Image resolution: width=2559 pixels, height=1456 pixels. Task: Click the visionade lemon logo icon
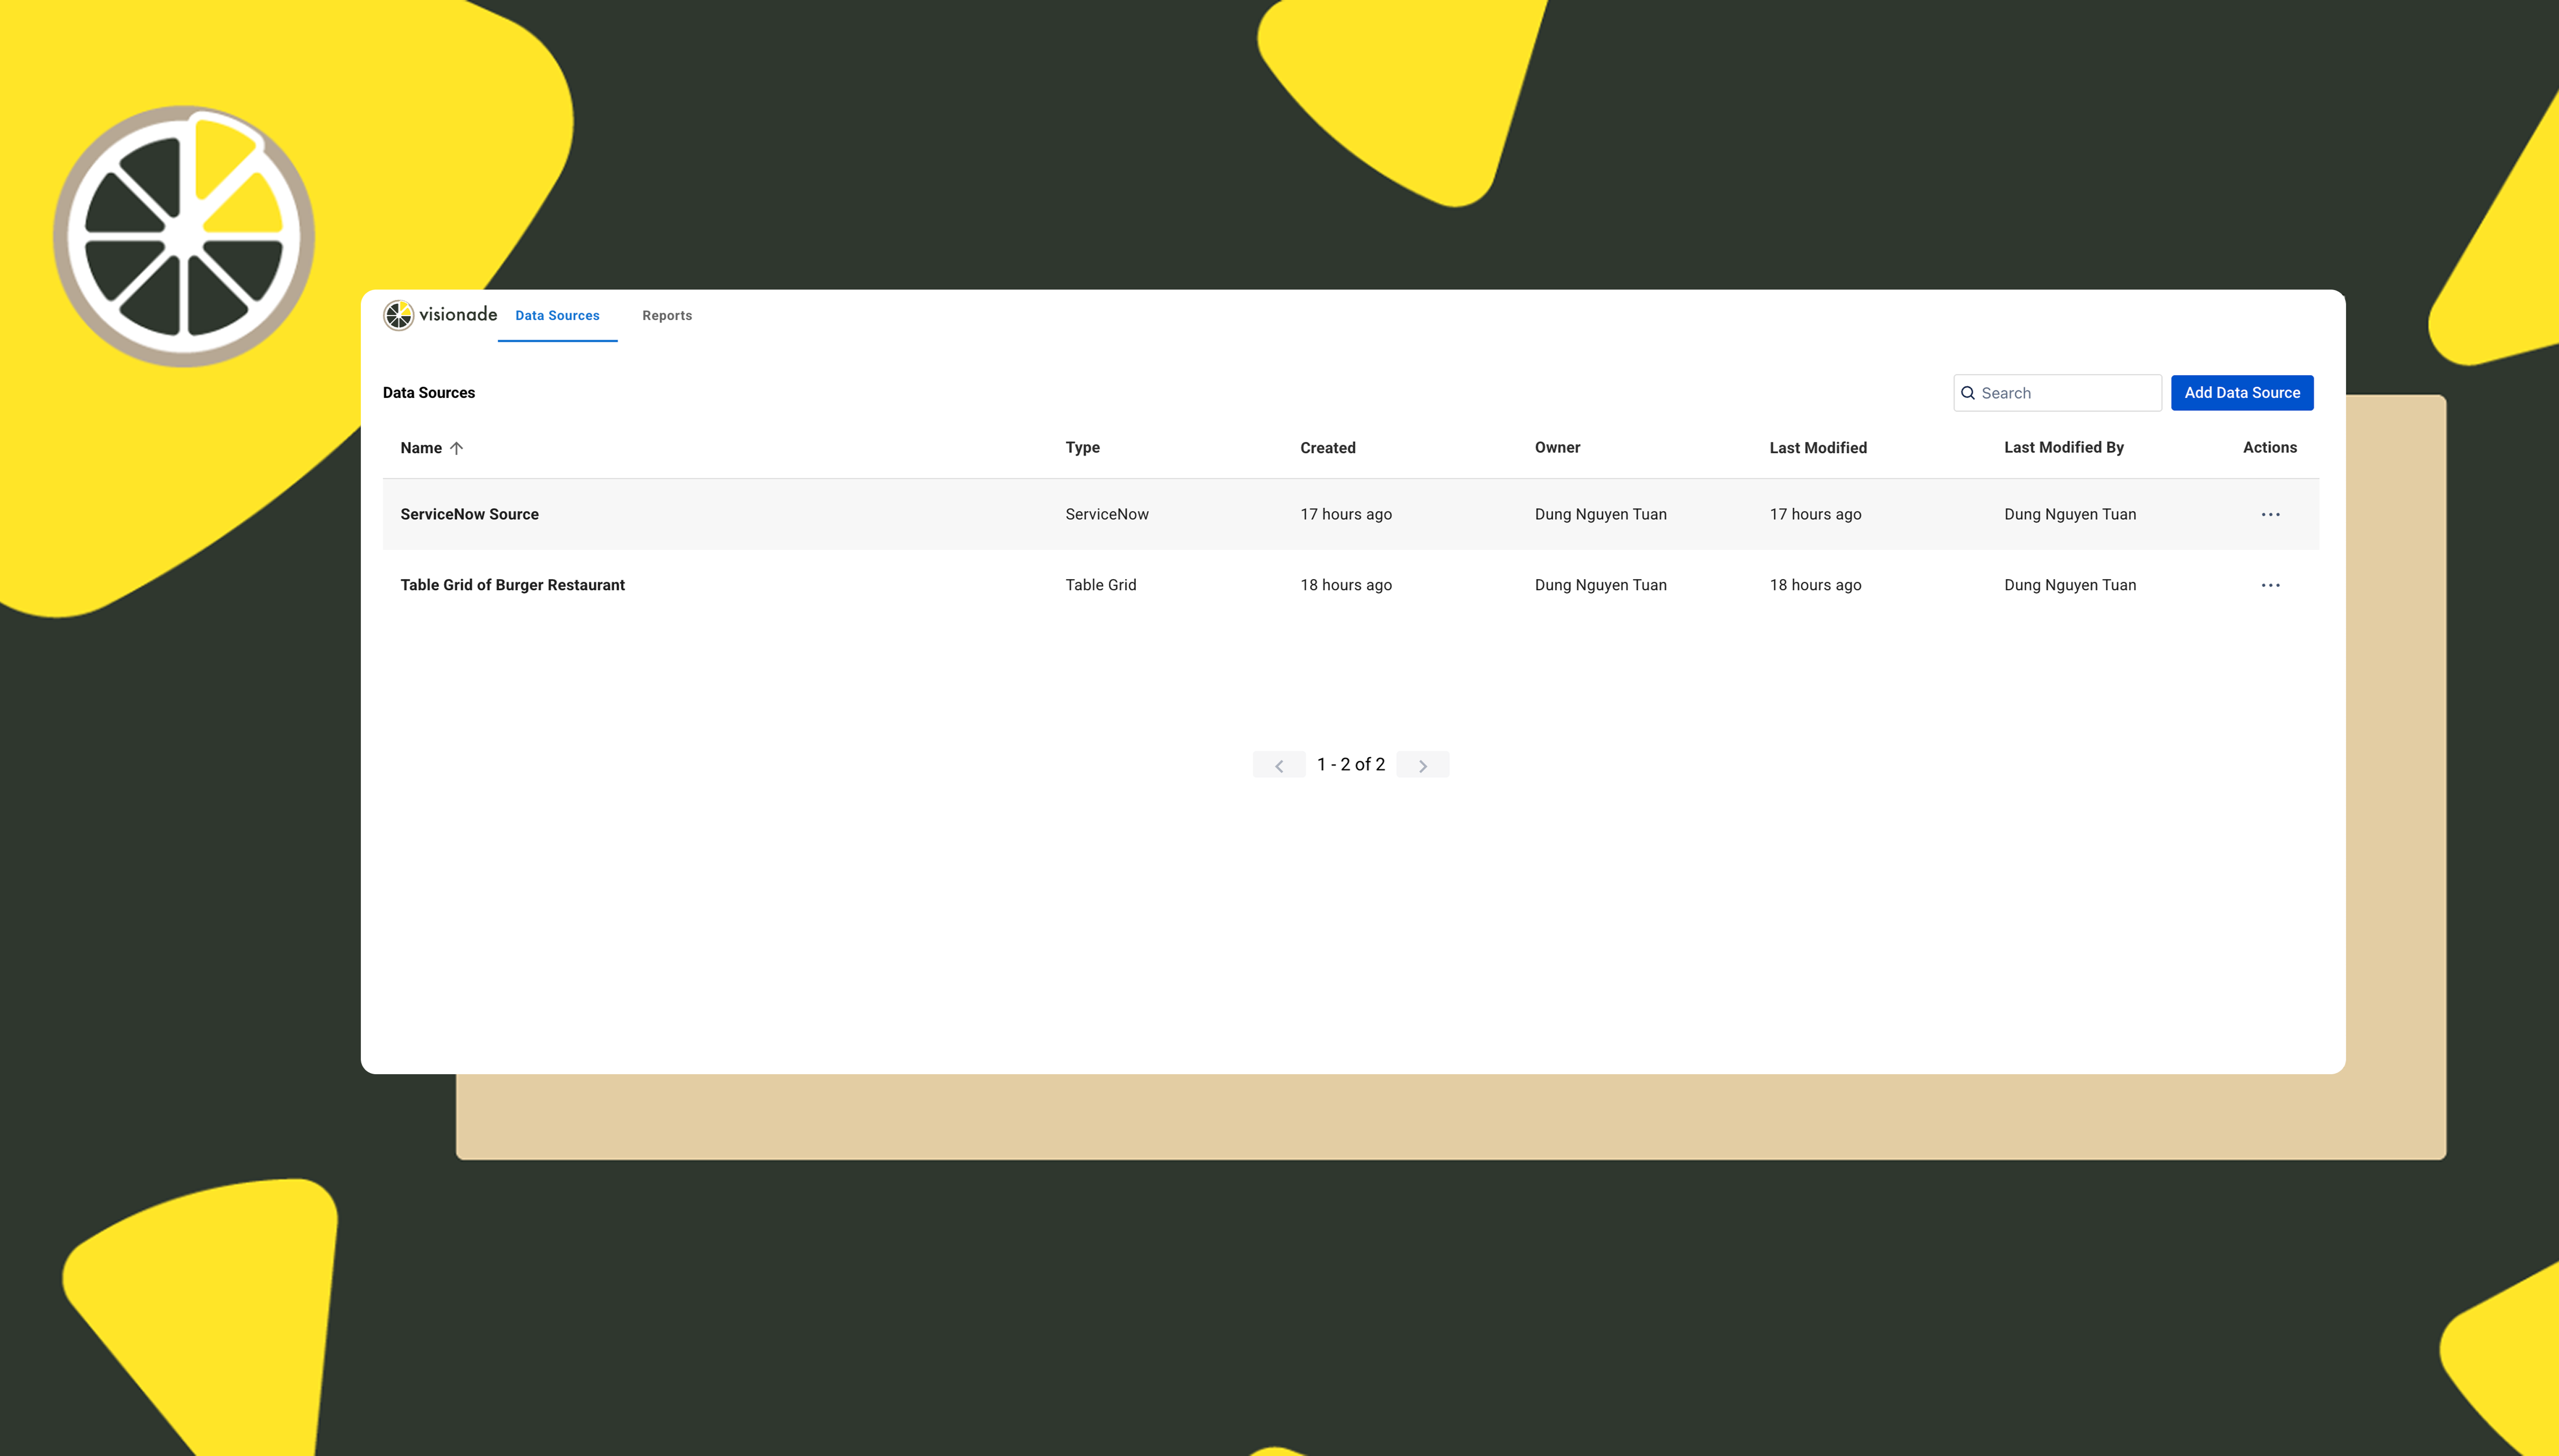coord(398,315)
